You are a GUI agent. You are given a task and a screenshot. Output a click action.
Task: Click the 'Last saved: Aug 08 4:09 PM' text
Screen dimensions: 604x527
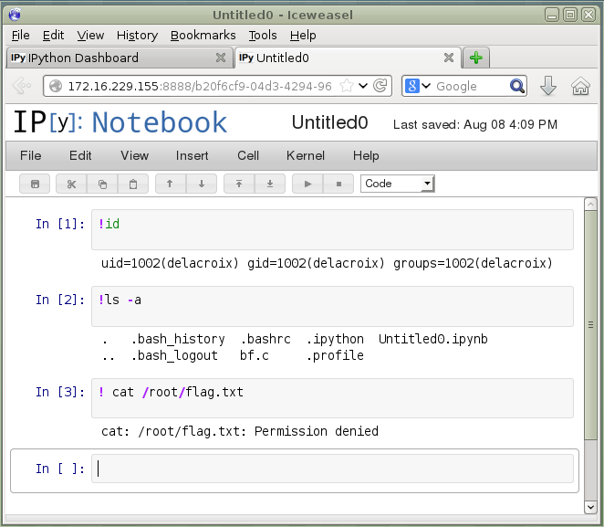tap(475, 124)
